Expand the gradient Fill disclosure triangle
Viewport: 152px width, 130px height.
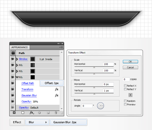tap(17, 65)
